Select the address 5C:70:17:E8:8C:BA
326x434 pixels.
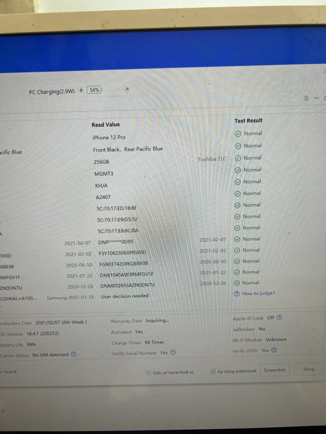tap(118, 231)
